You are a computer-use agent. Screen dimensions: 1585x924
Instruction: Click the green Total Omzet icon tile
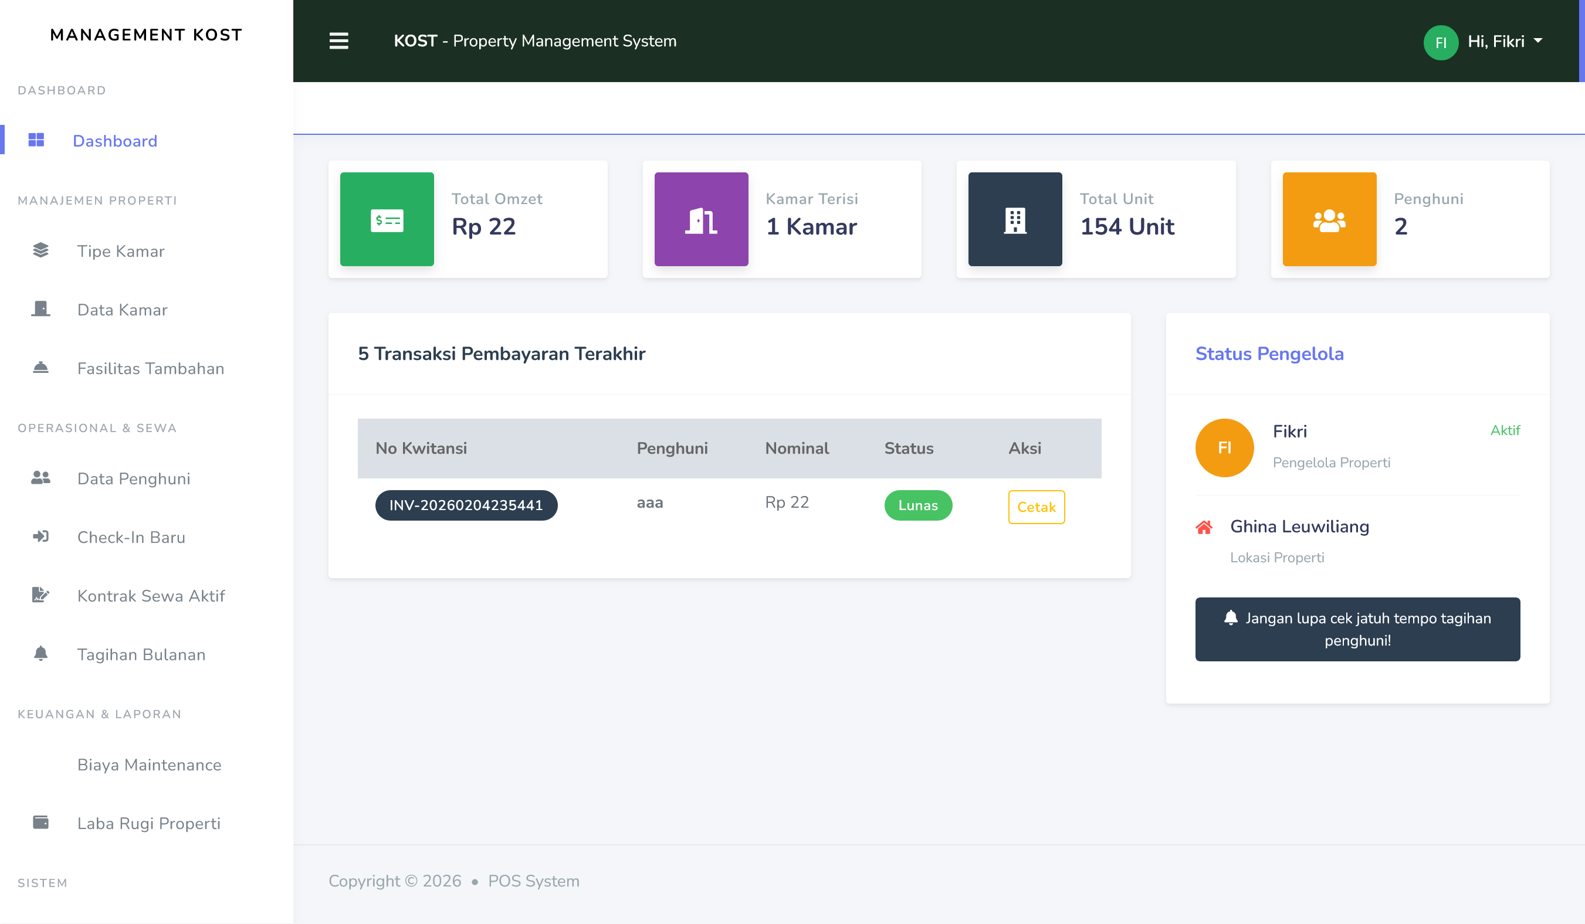[x=387, y=219]
